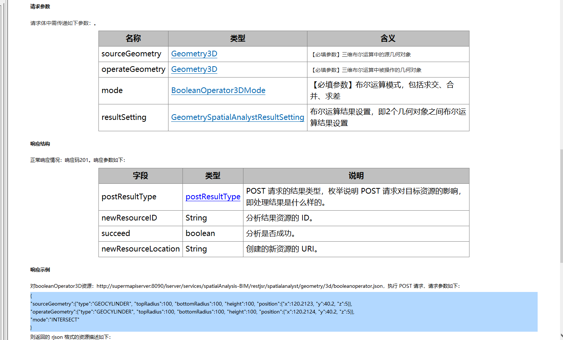Viewport: 563px width, 340px height.
Task: Open the Geometry3D link in the operateGeometry row
Action: 194,69
